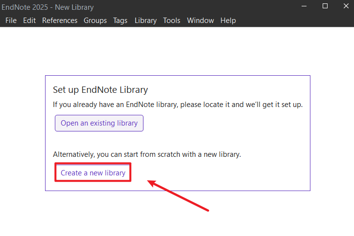Open the References menu
This screenshot has height=236, width=354.
pyautogui.click(x=60, y=21)
